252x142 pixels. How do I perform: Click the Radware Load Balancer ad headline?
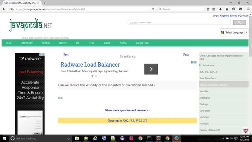[x=90, y=65]
